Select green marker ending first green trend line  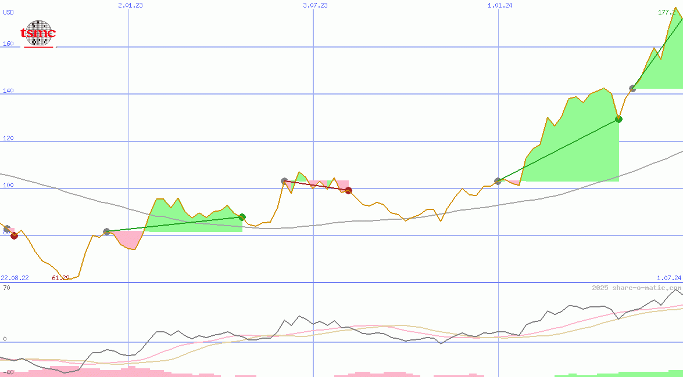pos(242,217)
